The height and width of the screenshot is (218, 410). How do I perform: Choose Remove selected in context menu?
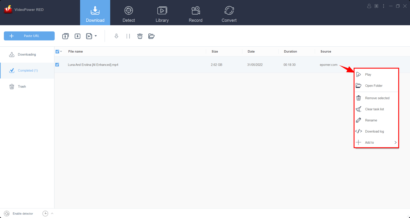coord(376,98)
